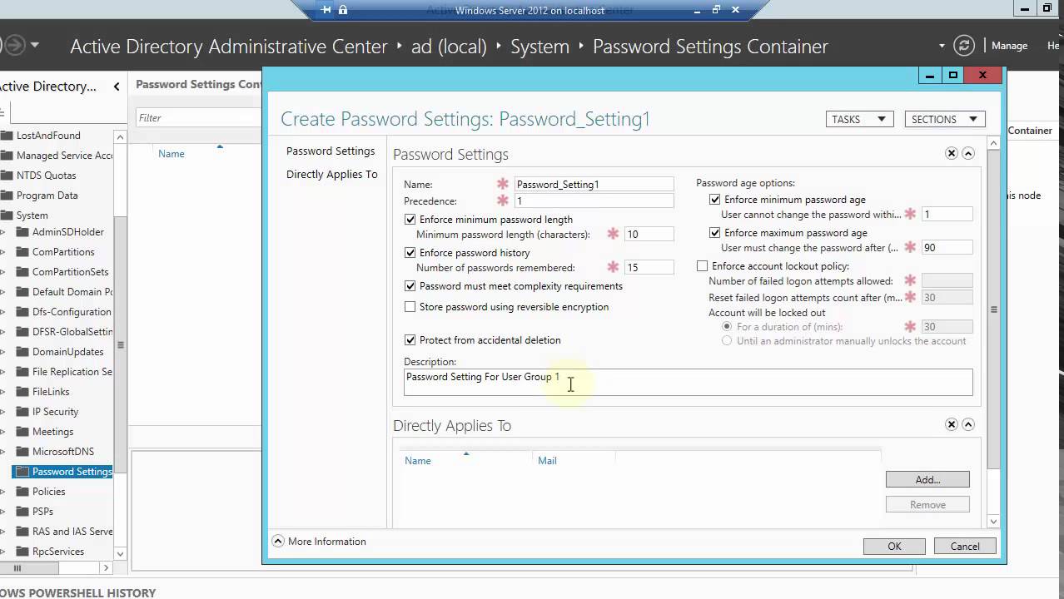Uncheck Enforce minimum password length
This screenshot has height=599, width=1064.
point(410,220)
